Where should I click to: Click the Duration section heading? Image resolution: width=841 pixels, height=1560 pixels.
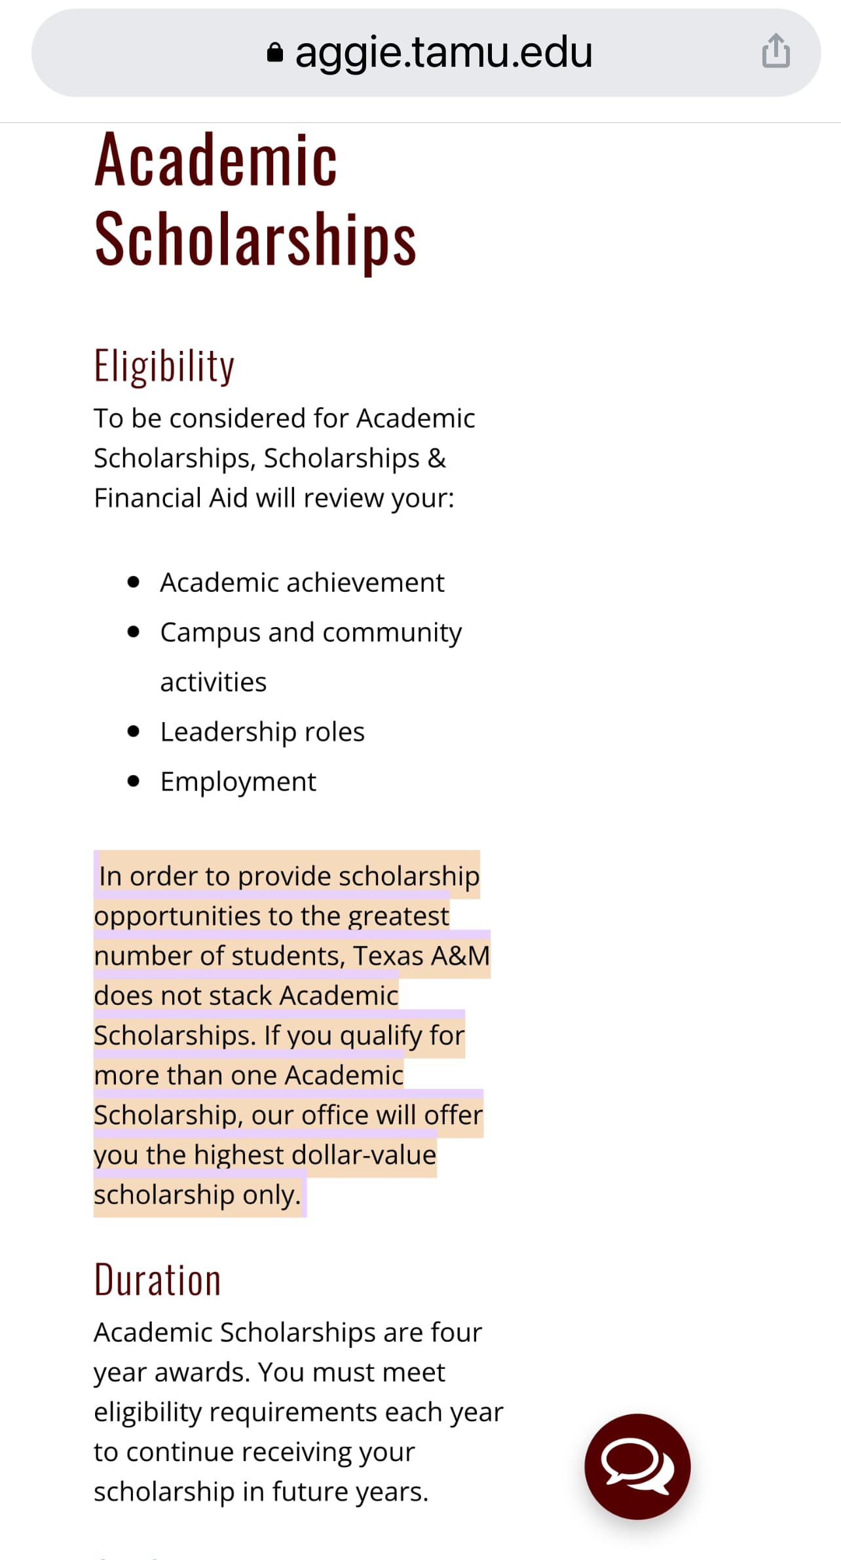[158, 1280]
